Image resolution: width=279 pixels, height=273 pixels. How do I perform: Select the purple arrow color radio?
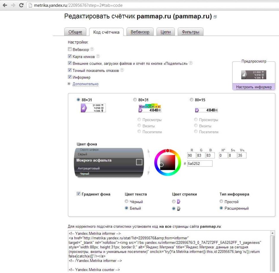tap(174, 201)
